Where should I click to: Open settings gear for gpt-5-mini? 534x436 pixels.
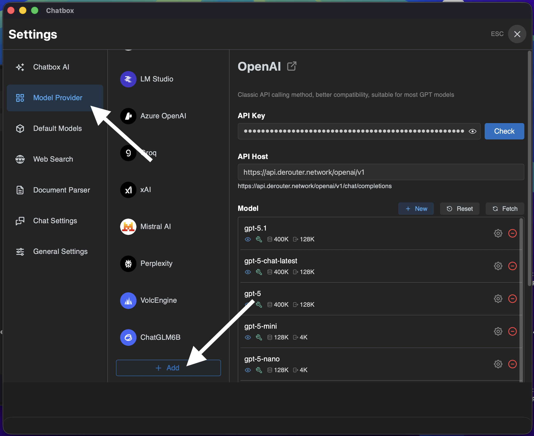point(498,331)
